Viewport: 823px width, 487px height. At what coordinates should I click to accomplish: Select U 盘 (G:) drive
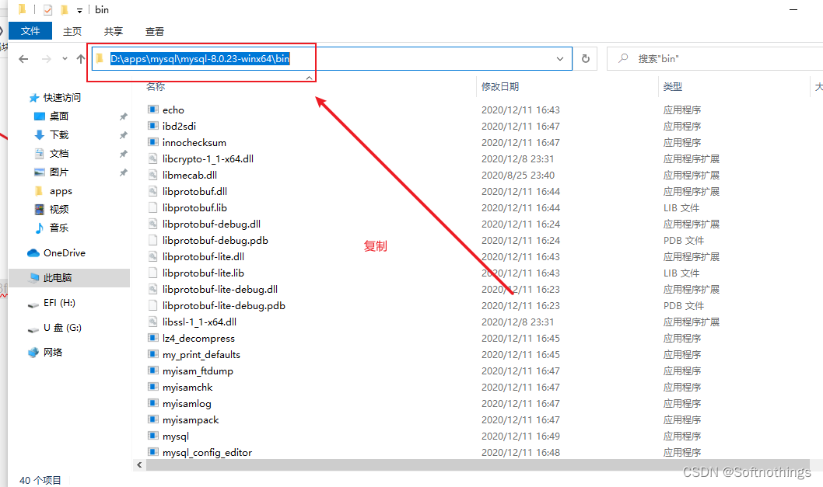pos(62,328)
